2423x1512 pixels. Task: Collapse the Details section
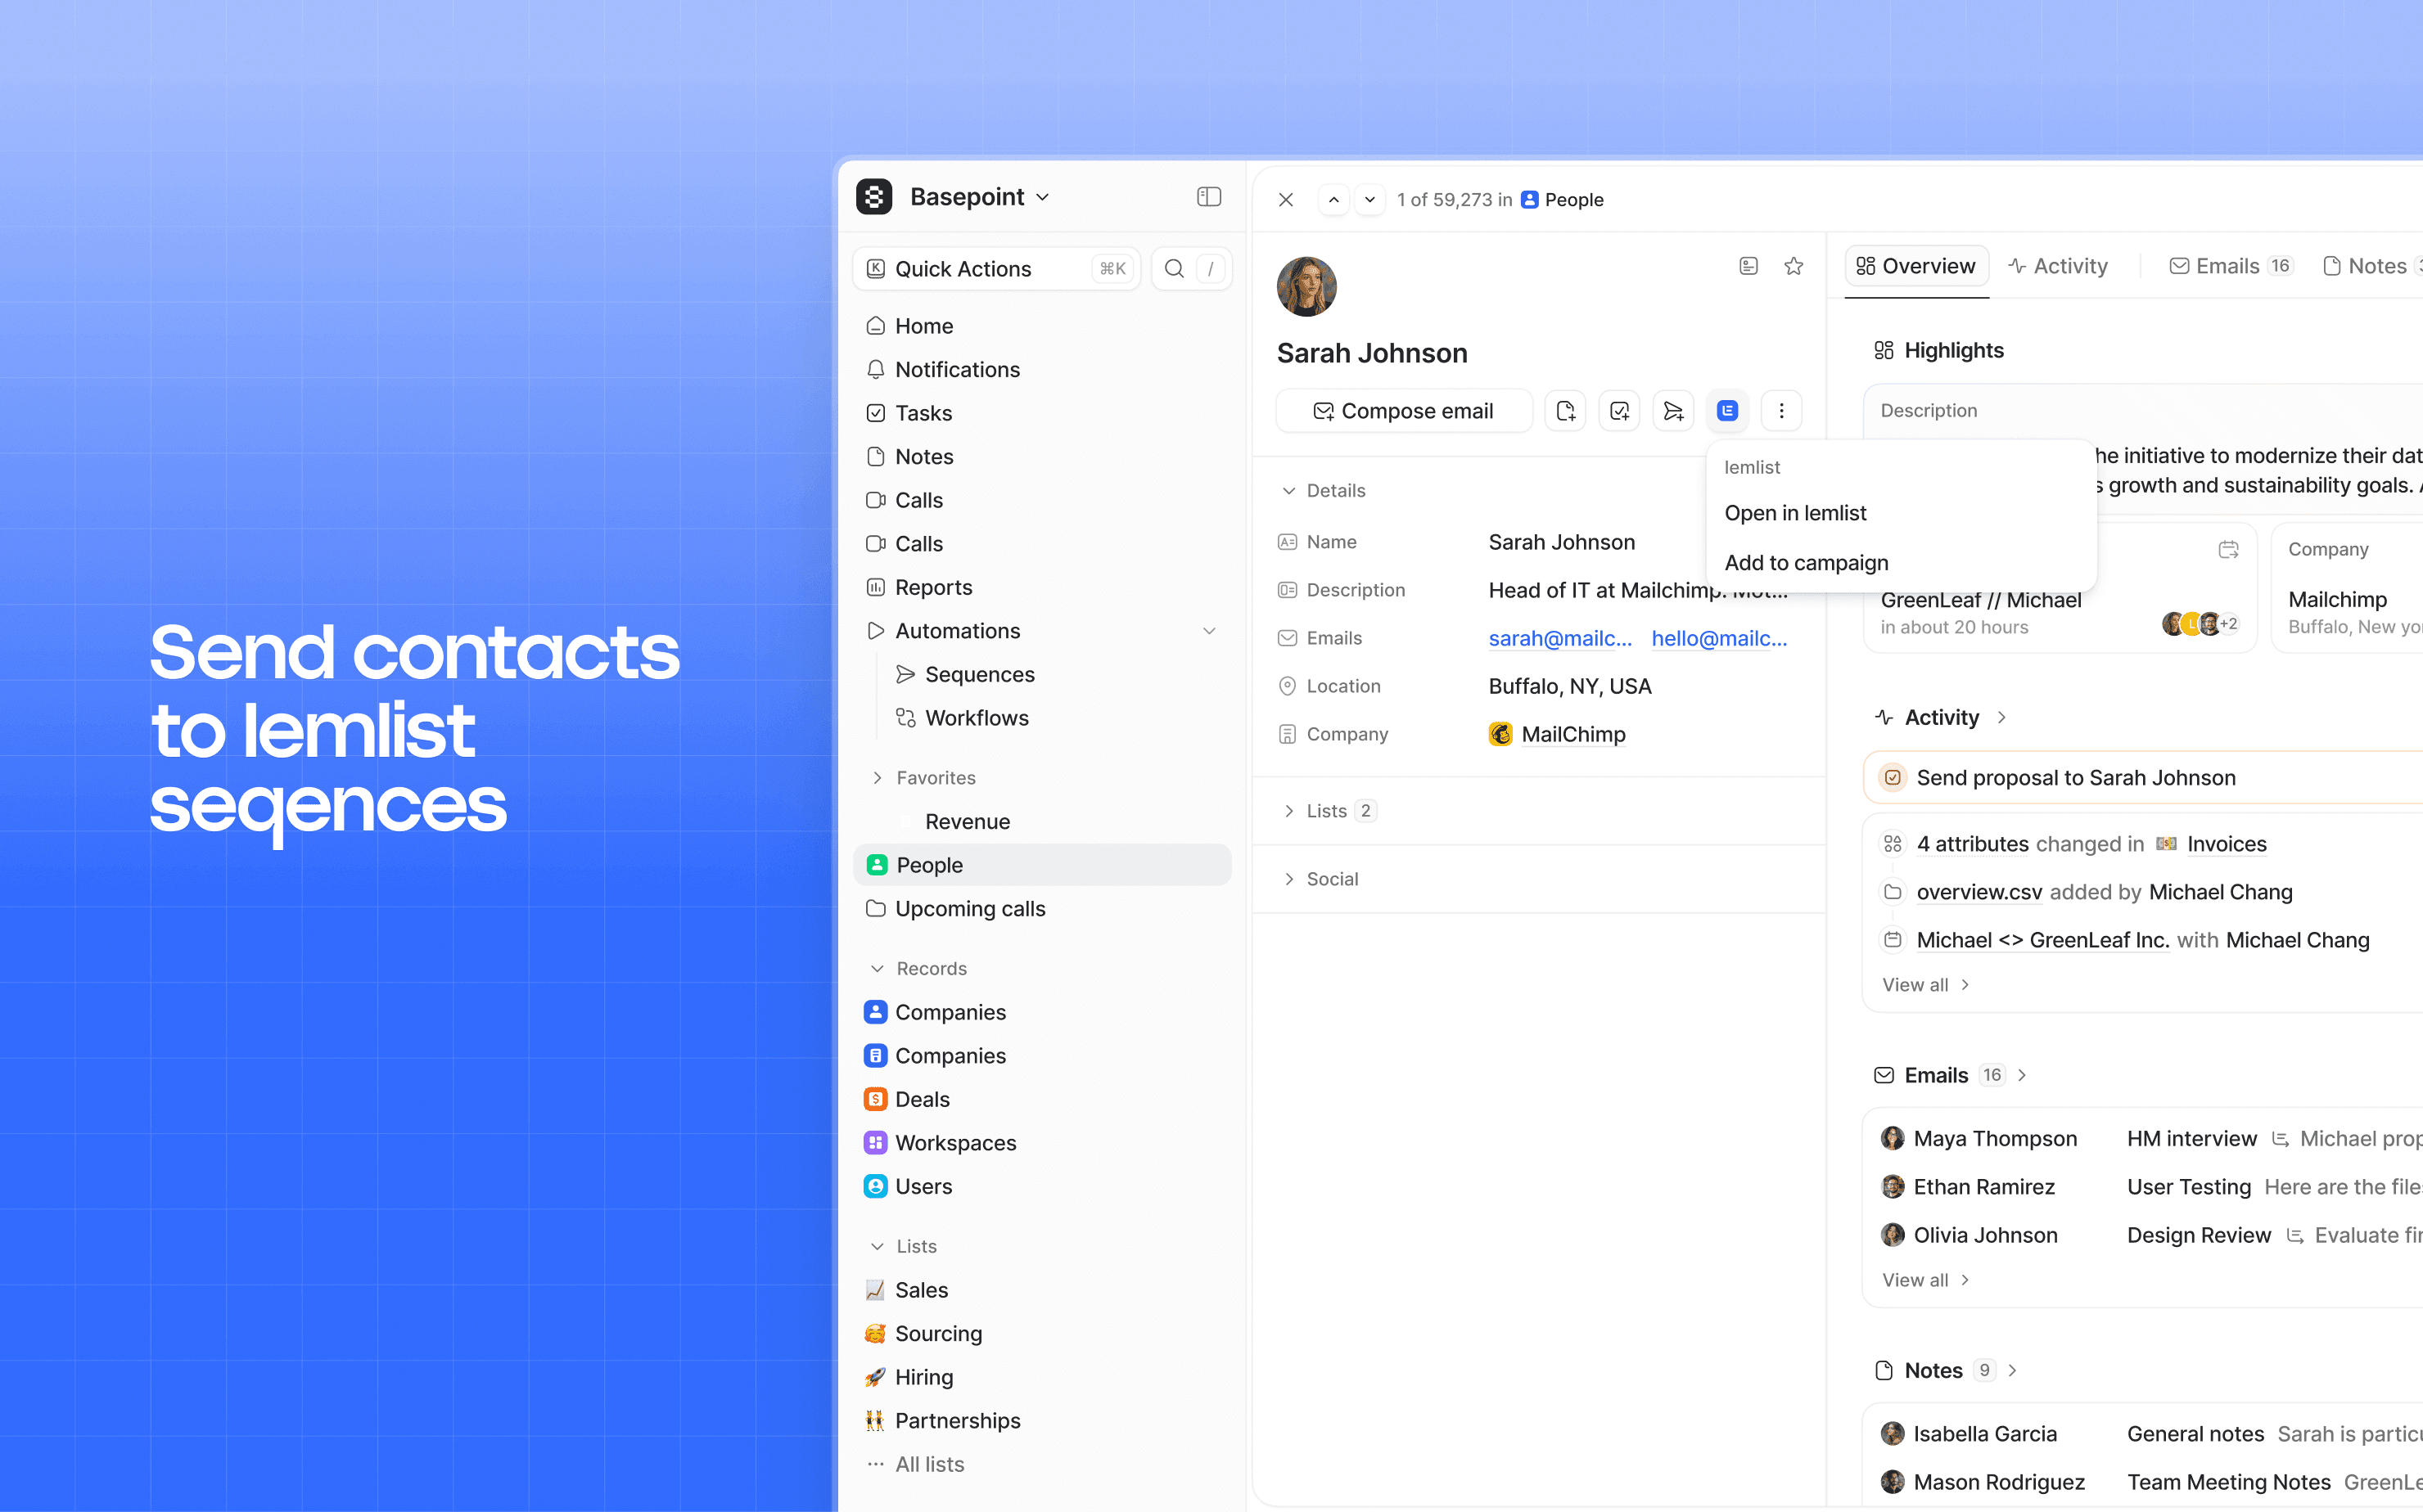[1323, 491]
